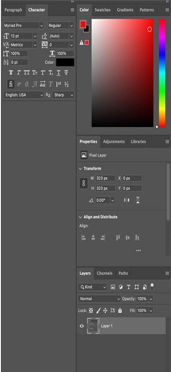Open the Character panel menu icon
Image resolution: width=171 pixels, height=372 pixels.
[x=72, y=10]
